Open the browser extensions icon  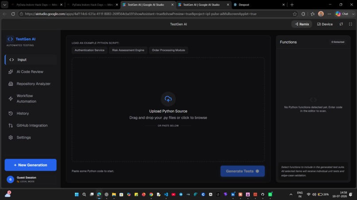(x=303, y=14)
